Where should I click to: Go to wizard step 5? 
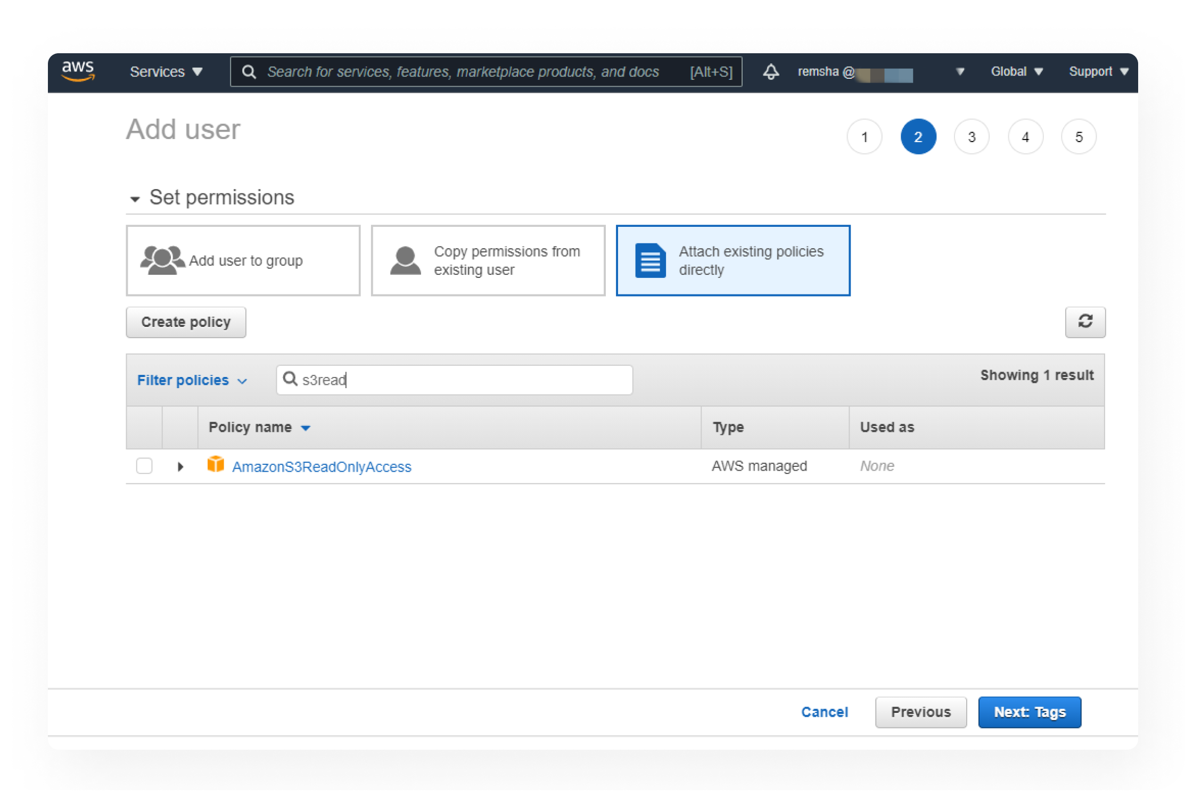[x=1079, y=137]
